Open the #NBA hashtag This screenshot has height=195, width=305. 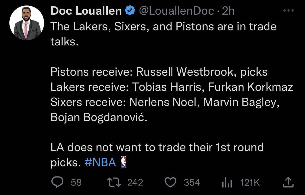[x=100, y=162]
